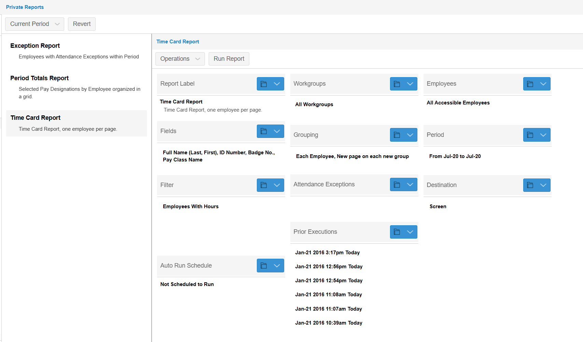Open the Auto Run Schedule folder icon
583x342 pixels.
click(x=264, y=266)
